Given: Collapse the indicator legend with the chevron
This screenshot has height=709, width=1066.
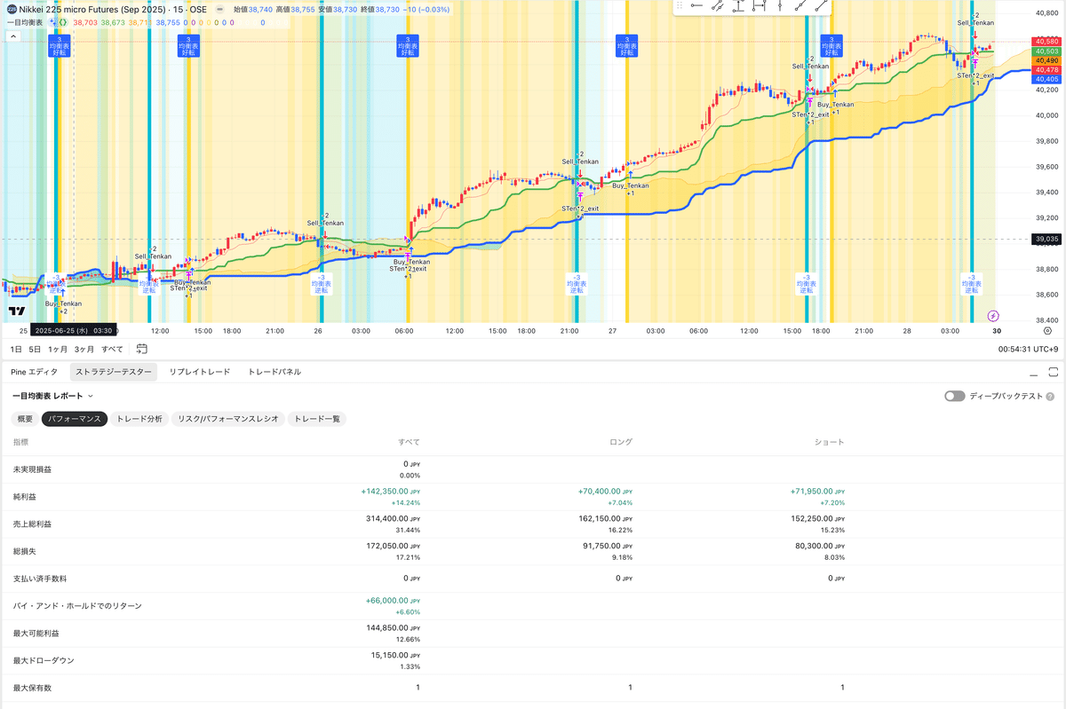Looking at the screenshot, I should coord(13,36).
